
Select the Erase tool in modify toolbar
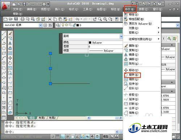(x=10, y=33)
